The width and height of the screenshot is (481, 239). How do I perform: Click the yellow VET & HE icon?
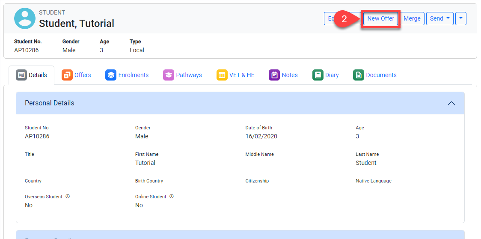click(x=222, y=75)
